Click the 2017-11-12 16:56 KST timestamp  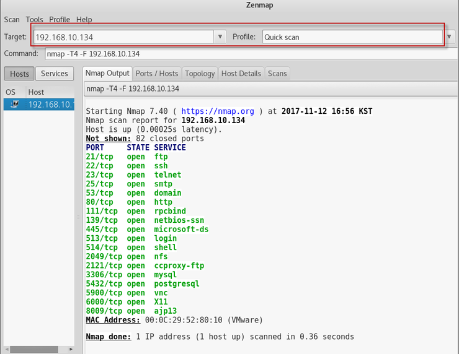click(327, 111)
